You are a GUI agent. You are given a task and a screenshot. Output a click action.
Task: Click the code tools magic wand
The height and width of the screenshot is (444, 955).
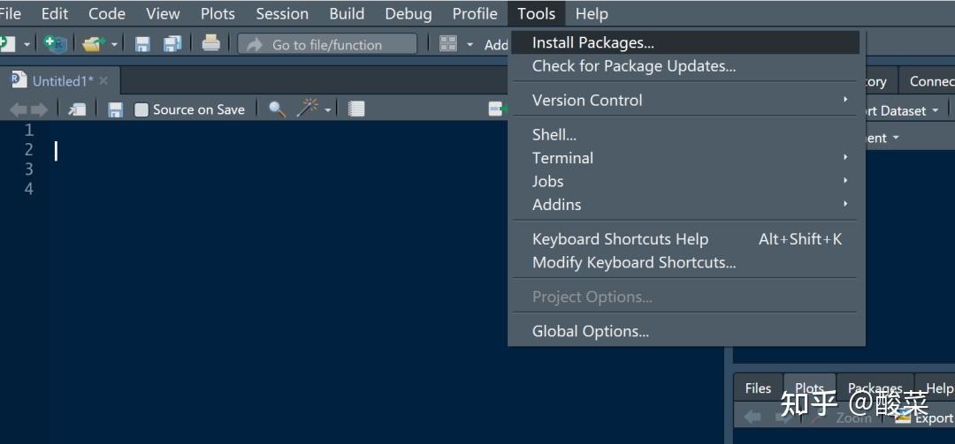308,109
